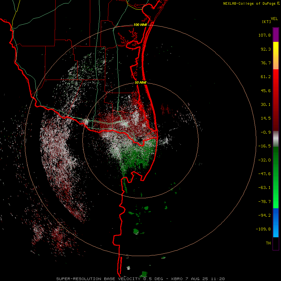Click the TH label on the scale
Screen dimensions: 281x281
pos(268,243)
